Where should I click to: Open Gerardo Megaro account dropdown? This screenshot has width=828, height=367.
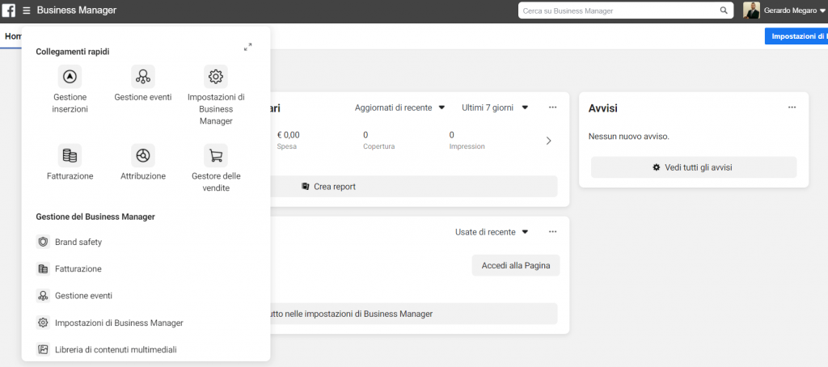[x=794, y=11]
